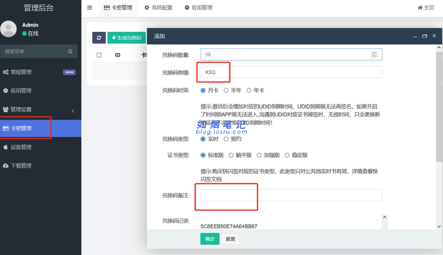
Task: Focus the 兑换码前缀 field containing KSQ
Action: tap(291, 72)
